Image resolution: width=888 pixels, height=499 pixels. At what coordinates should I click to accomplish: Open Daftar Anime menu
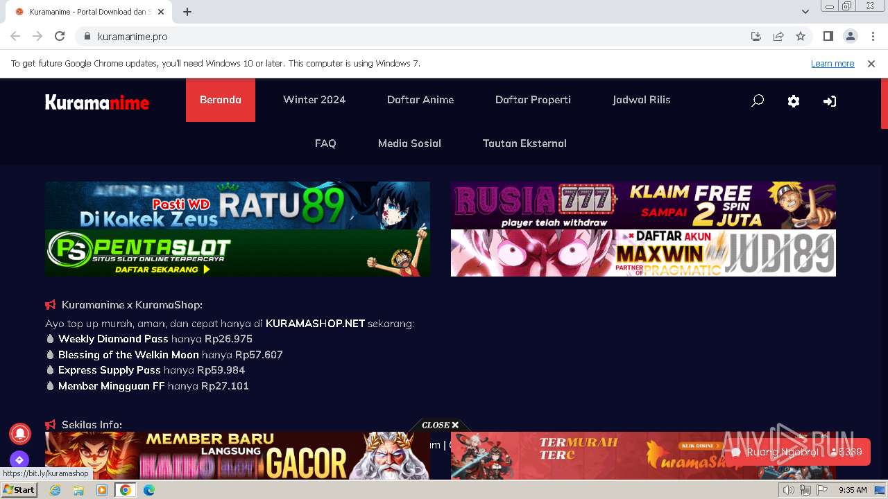tap(420, 100)
